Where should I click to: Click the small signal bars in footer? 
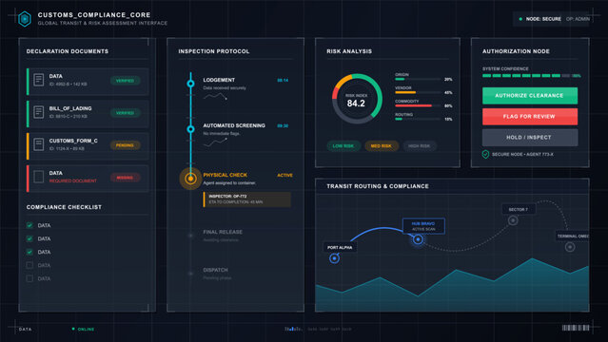[x=293, y=329]
